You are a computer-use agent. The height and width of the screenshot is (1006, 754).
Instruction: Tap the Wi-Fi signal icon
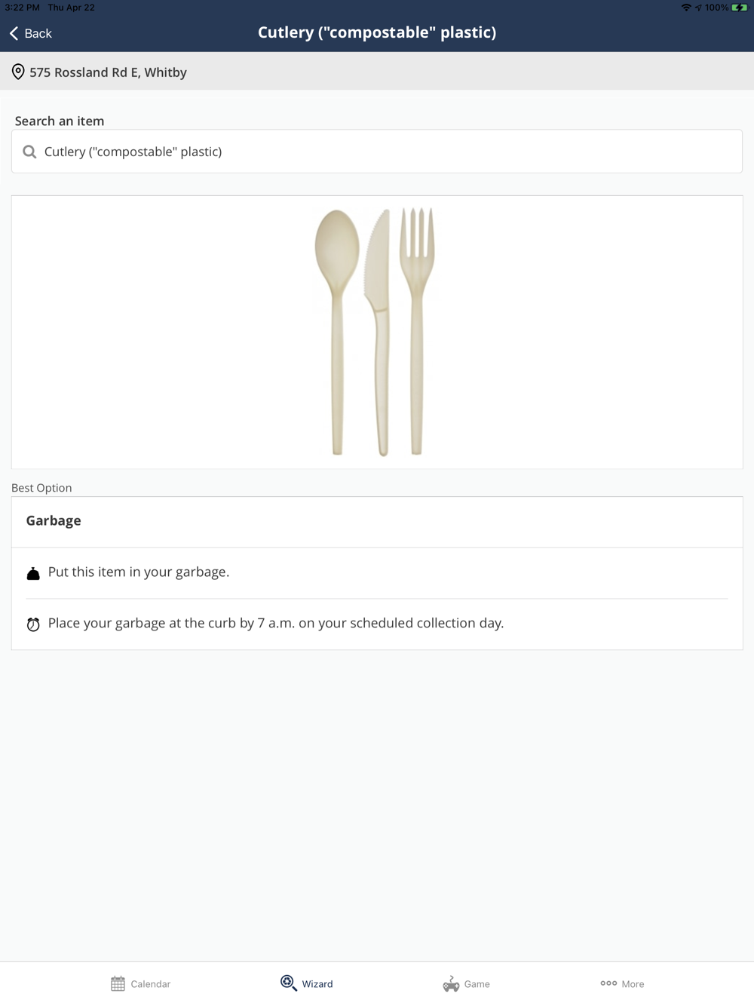coord(686,8)
